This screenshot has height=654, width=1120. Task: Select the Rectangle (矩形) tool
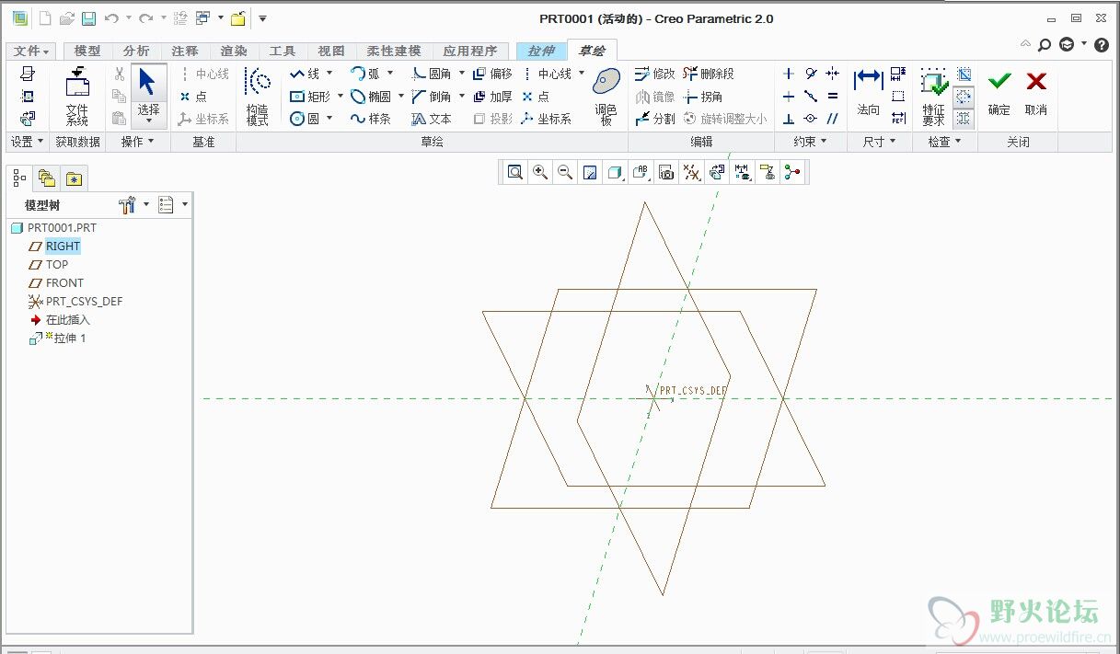click(310, 96)
